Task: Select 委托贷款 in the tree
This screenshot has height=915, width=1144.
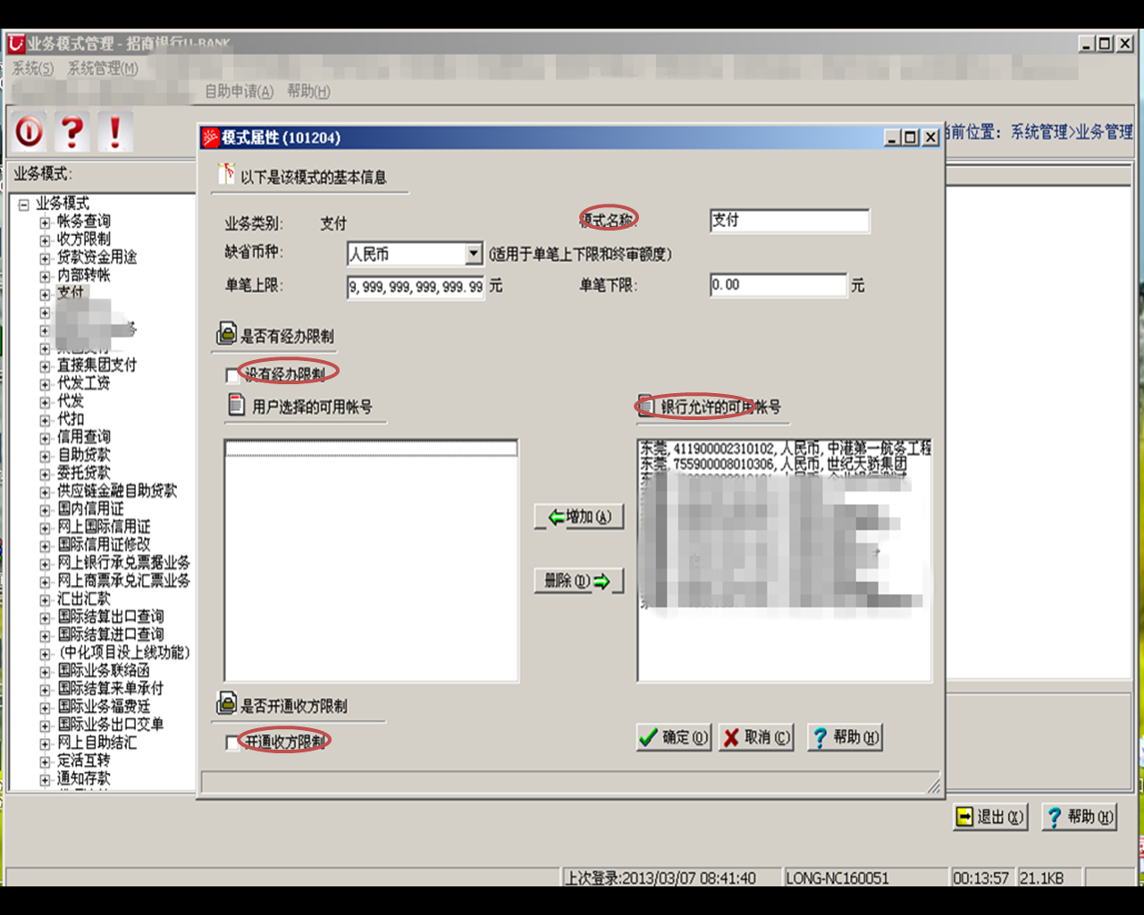Action: pyautogui.click(x=84, y=473)
